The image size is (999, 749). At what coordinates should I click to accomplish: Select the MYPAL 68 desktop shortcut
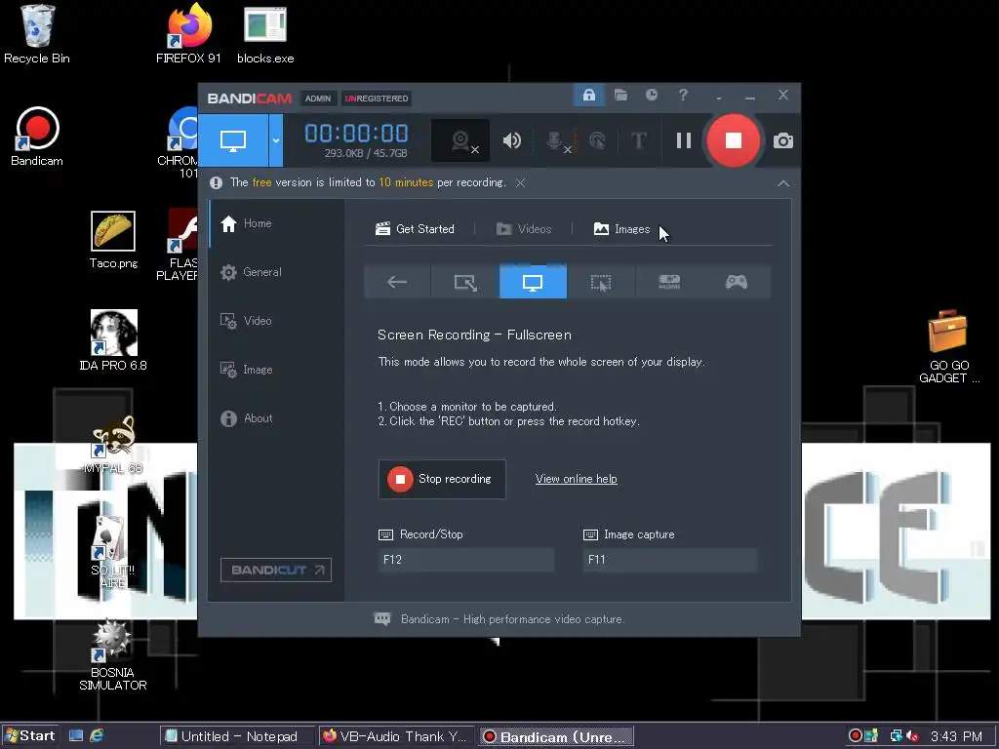click(113, 445)
